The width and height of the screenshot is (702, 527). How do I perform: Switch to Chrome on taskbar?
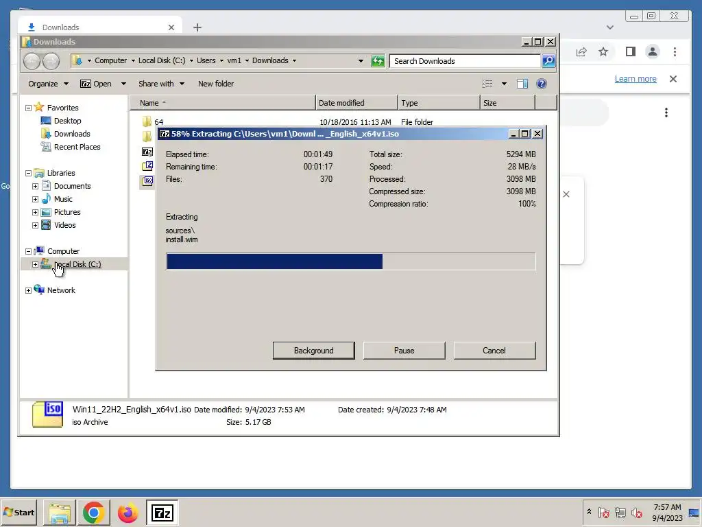(x=93, y=512)
